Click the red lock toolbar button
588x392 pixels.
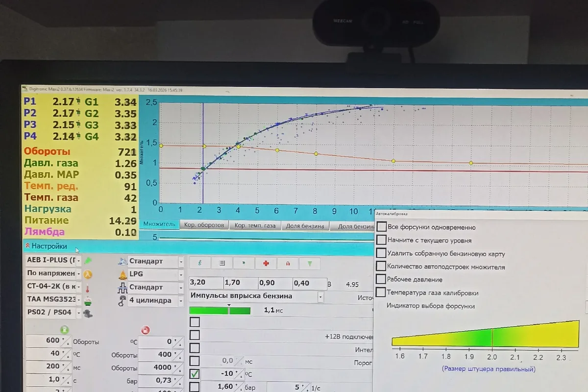(x=288, y=263)
